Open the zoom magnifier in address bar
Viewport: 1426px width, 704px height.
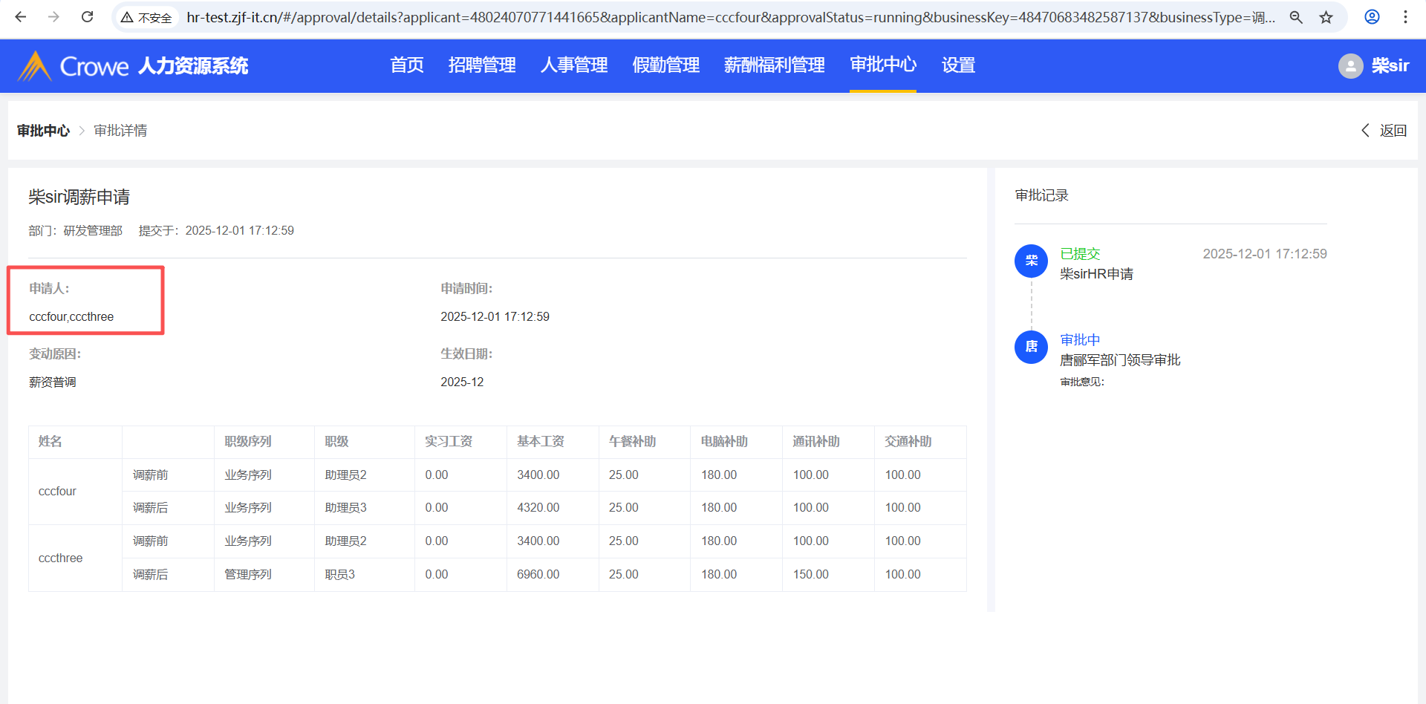[1296, 17]
